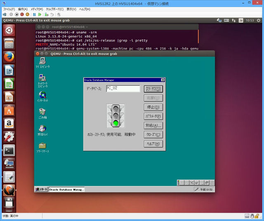Viewport: 264px width, 221px height.
Task: Open the Ja input method indicator
Action: point(241,20)
